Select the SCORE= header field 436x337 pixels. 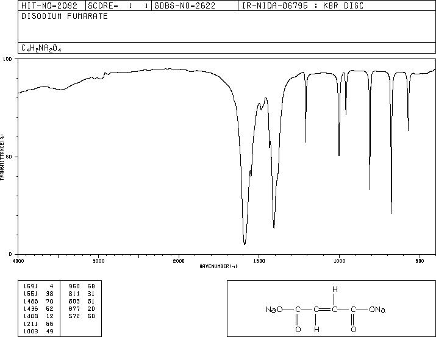pos(118,5)
